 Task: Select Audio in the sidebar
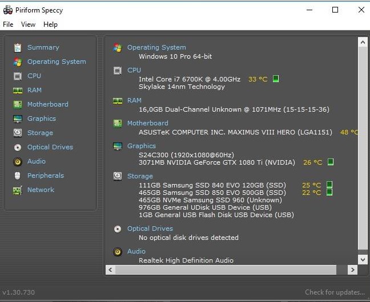coord(37,161)
